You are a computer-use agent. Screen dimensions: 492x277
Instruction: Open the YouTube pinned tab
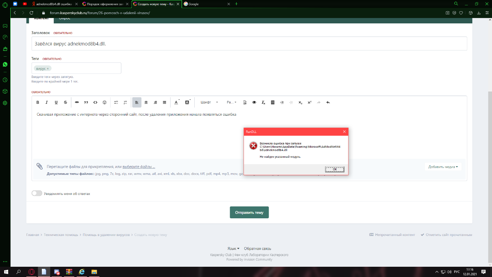25,3
